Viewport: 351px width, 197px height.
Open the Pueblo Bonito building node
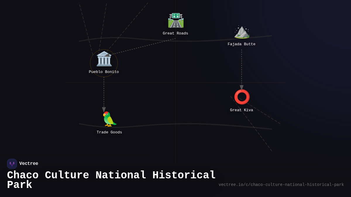click(x=104, y=60)
